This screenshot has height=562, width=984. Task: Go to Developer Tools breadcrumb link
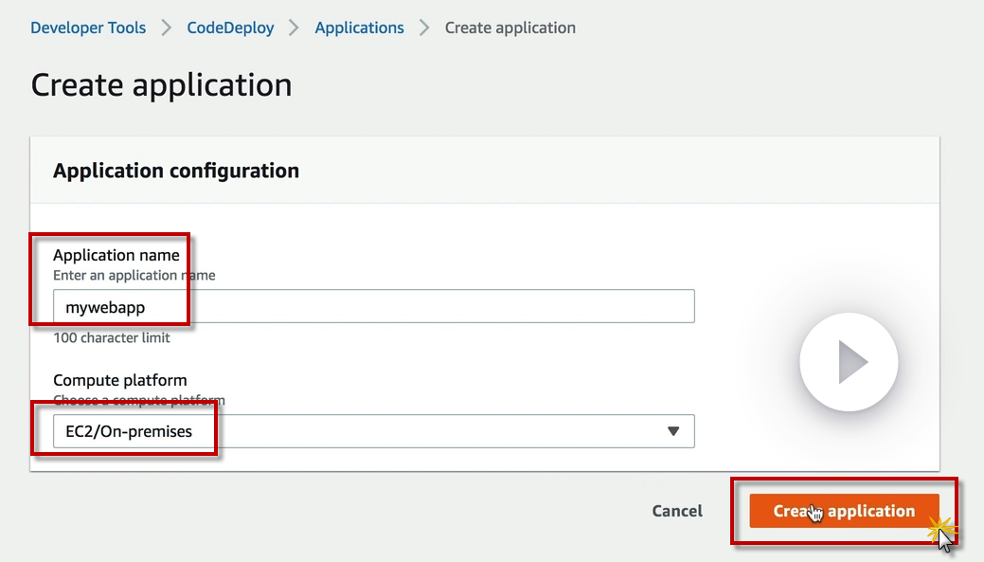pyautogui.click(x=88, y=27)
